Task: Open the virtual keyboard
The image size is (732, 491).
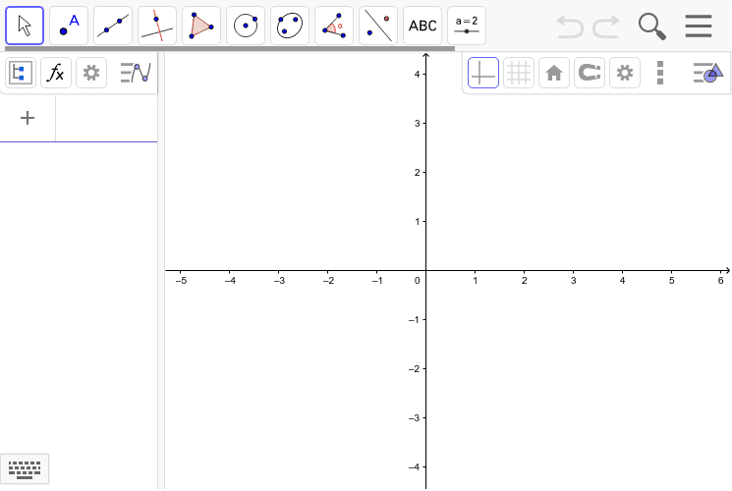Action: (25, 468)
